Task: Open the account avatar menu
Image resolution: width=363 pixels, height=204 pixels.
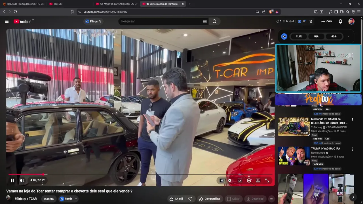Action: click(351, 21)
